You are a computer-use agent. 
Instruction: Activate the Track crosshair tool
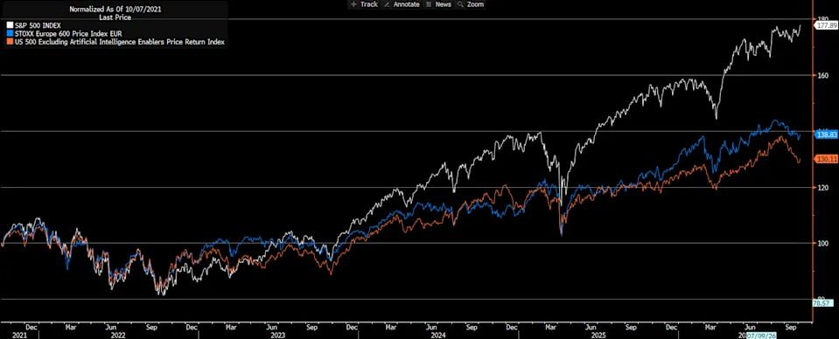364,4
